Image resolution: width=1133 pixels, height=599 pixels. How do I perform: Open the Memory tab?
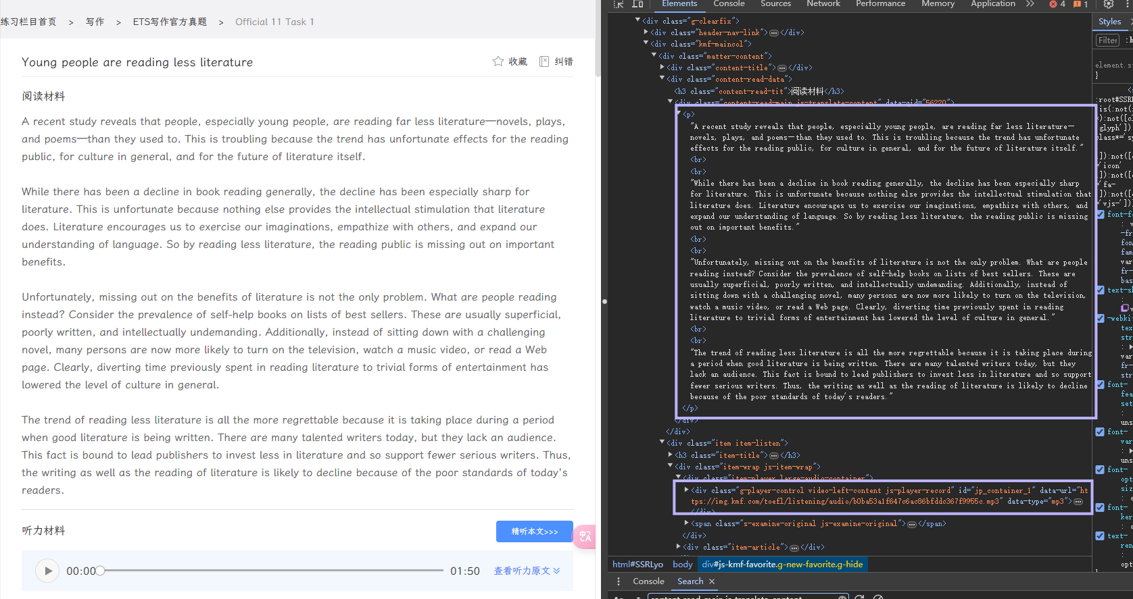tap(938, 4)
